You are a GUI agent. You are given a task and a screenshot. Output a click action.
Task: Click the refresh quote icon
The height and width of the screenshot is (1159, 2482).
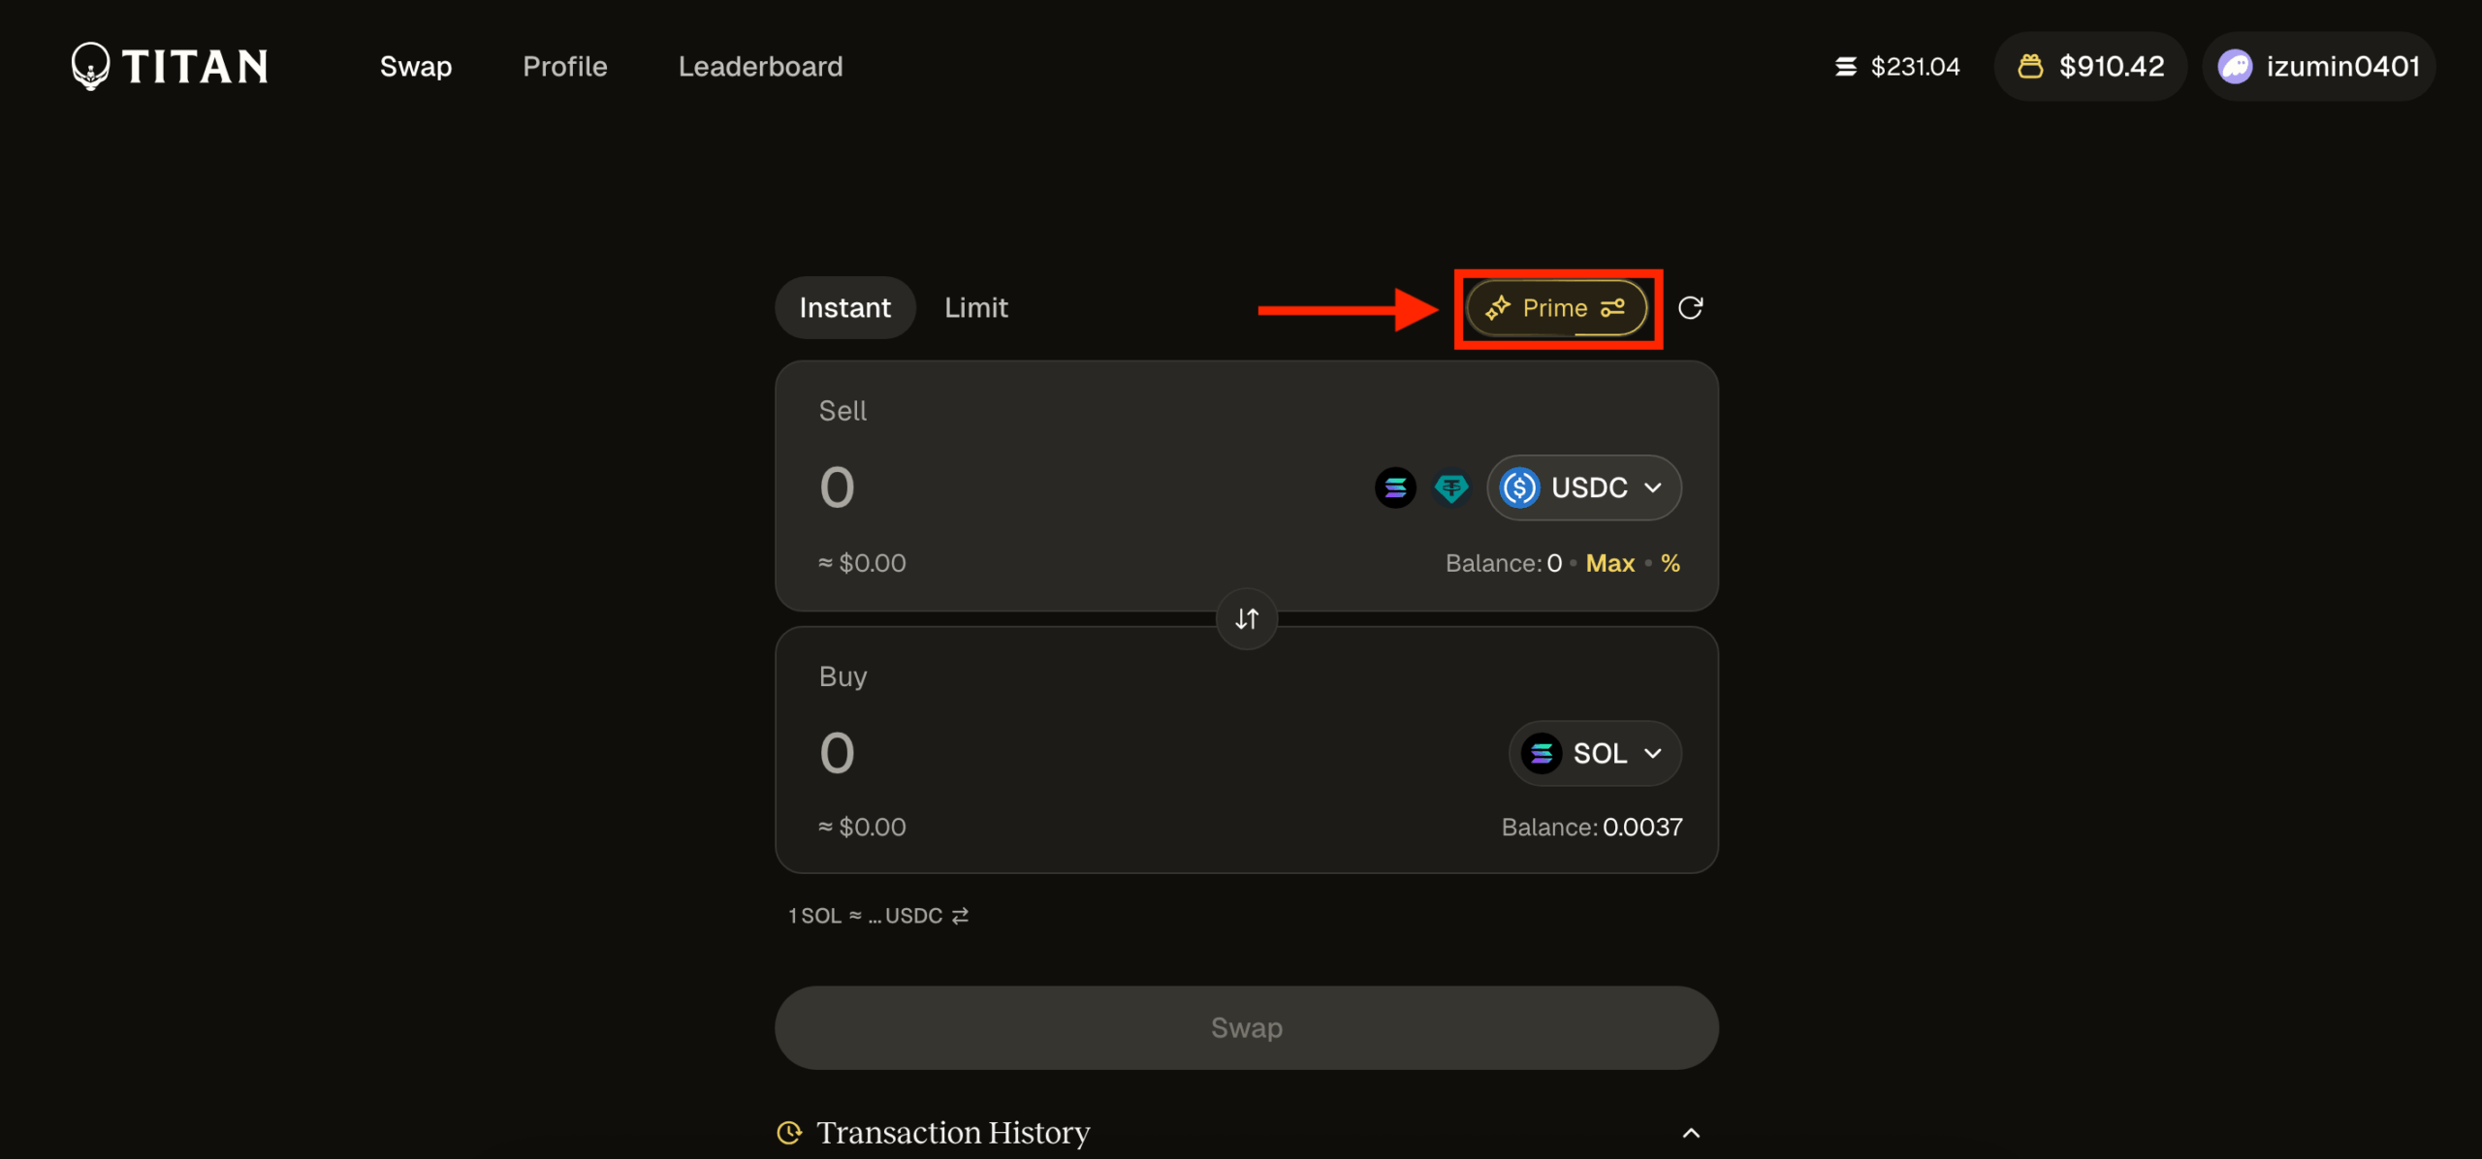tap(1690, 308)
